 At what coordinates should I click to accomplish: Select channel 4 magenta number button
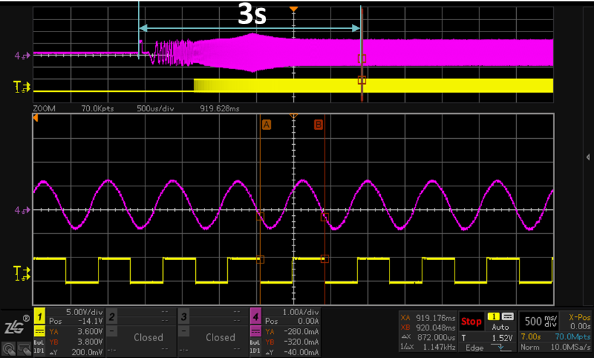pos(255,316)
